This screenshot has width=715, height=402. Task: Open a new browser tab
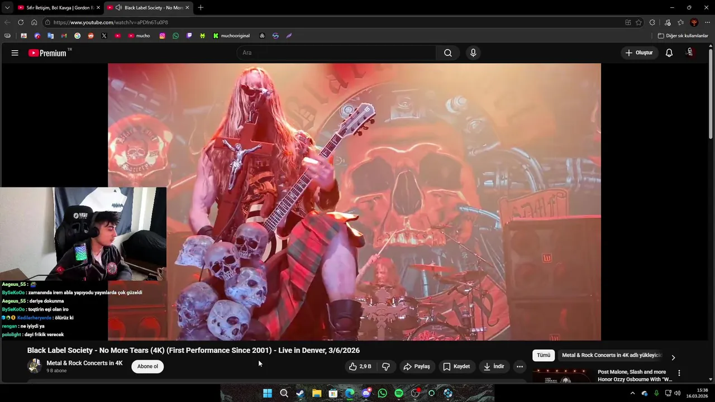[201, 7]
